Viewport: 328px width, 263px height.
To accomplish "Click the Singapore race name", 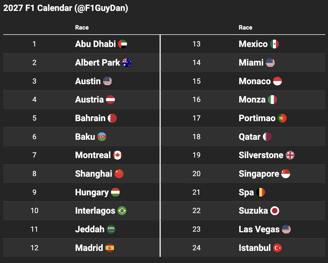I will coord(259,174).
